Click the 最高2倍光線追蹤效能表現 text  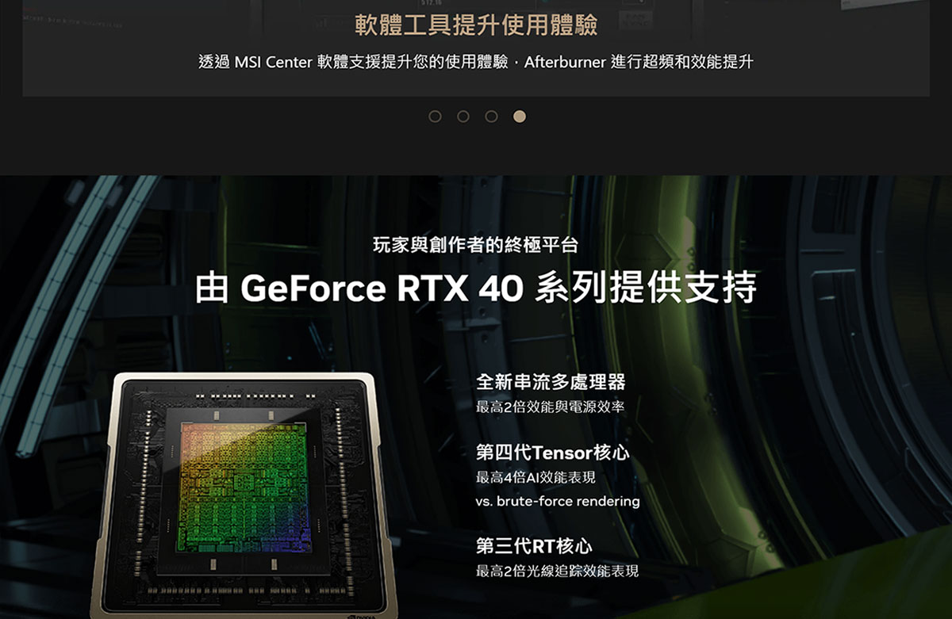(557, 571)
